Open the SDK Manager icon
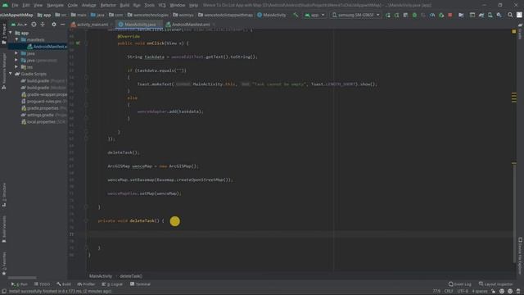Image resolution: width=524 pixels, height=295 pixels. [x=499, y=15]
